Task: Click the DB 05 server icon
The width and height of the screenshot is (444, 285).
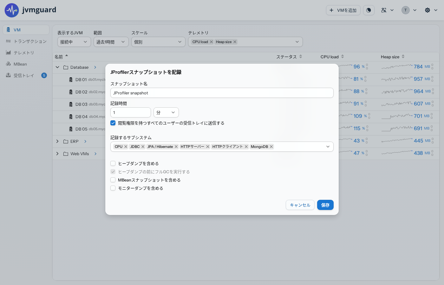Action: pos(71,129)
